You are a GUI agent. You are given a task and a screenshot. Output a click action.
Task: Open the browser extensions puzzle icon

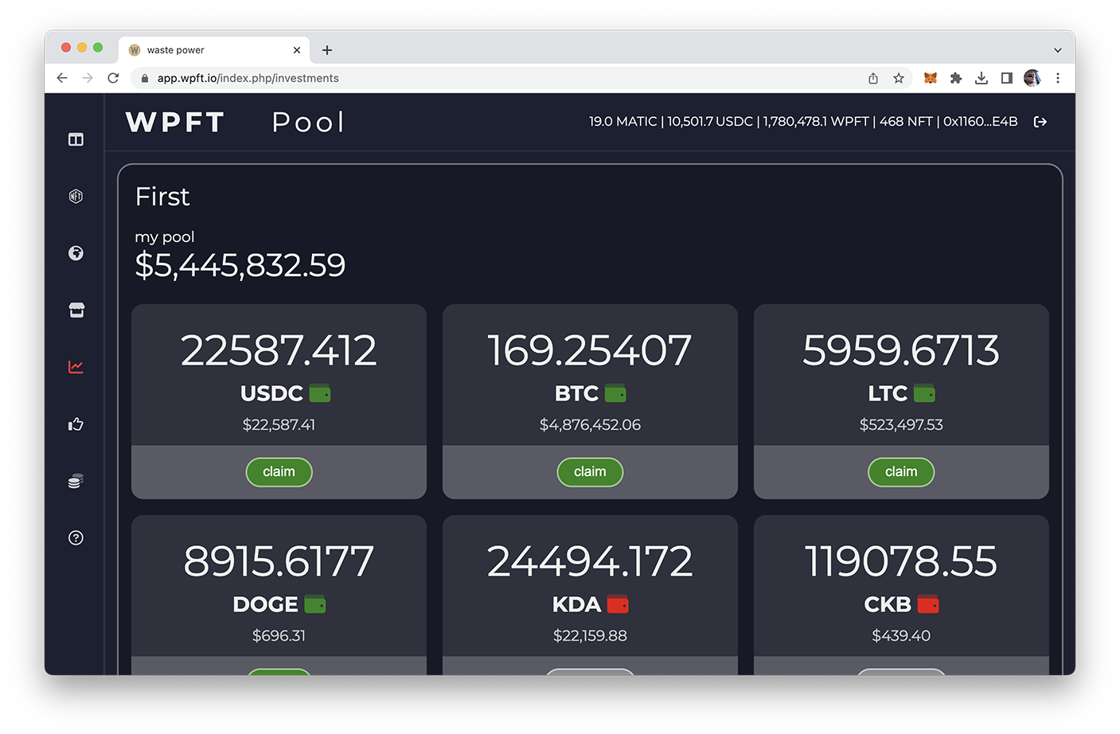[x=956, y=78]
